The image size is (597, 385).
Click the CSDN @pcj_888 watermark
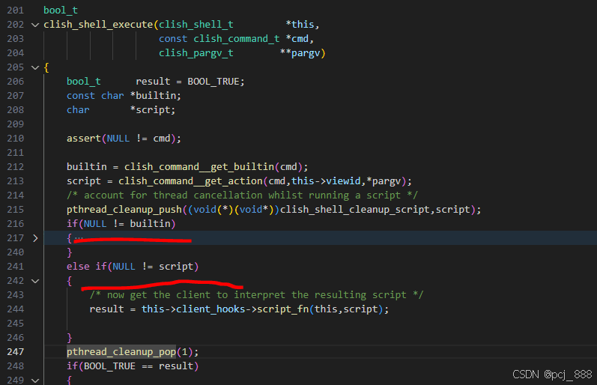coord(551,374)
